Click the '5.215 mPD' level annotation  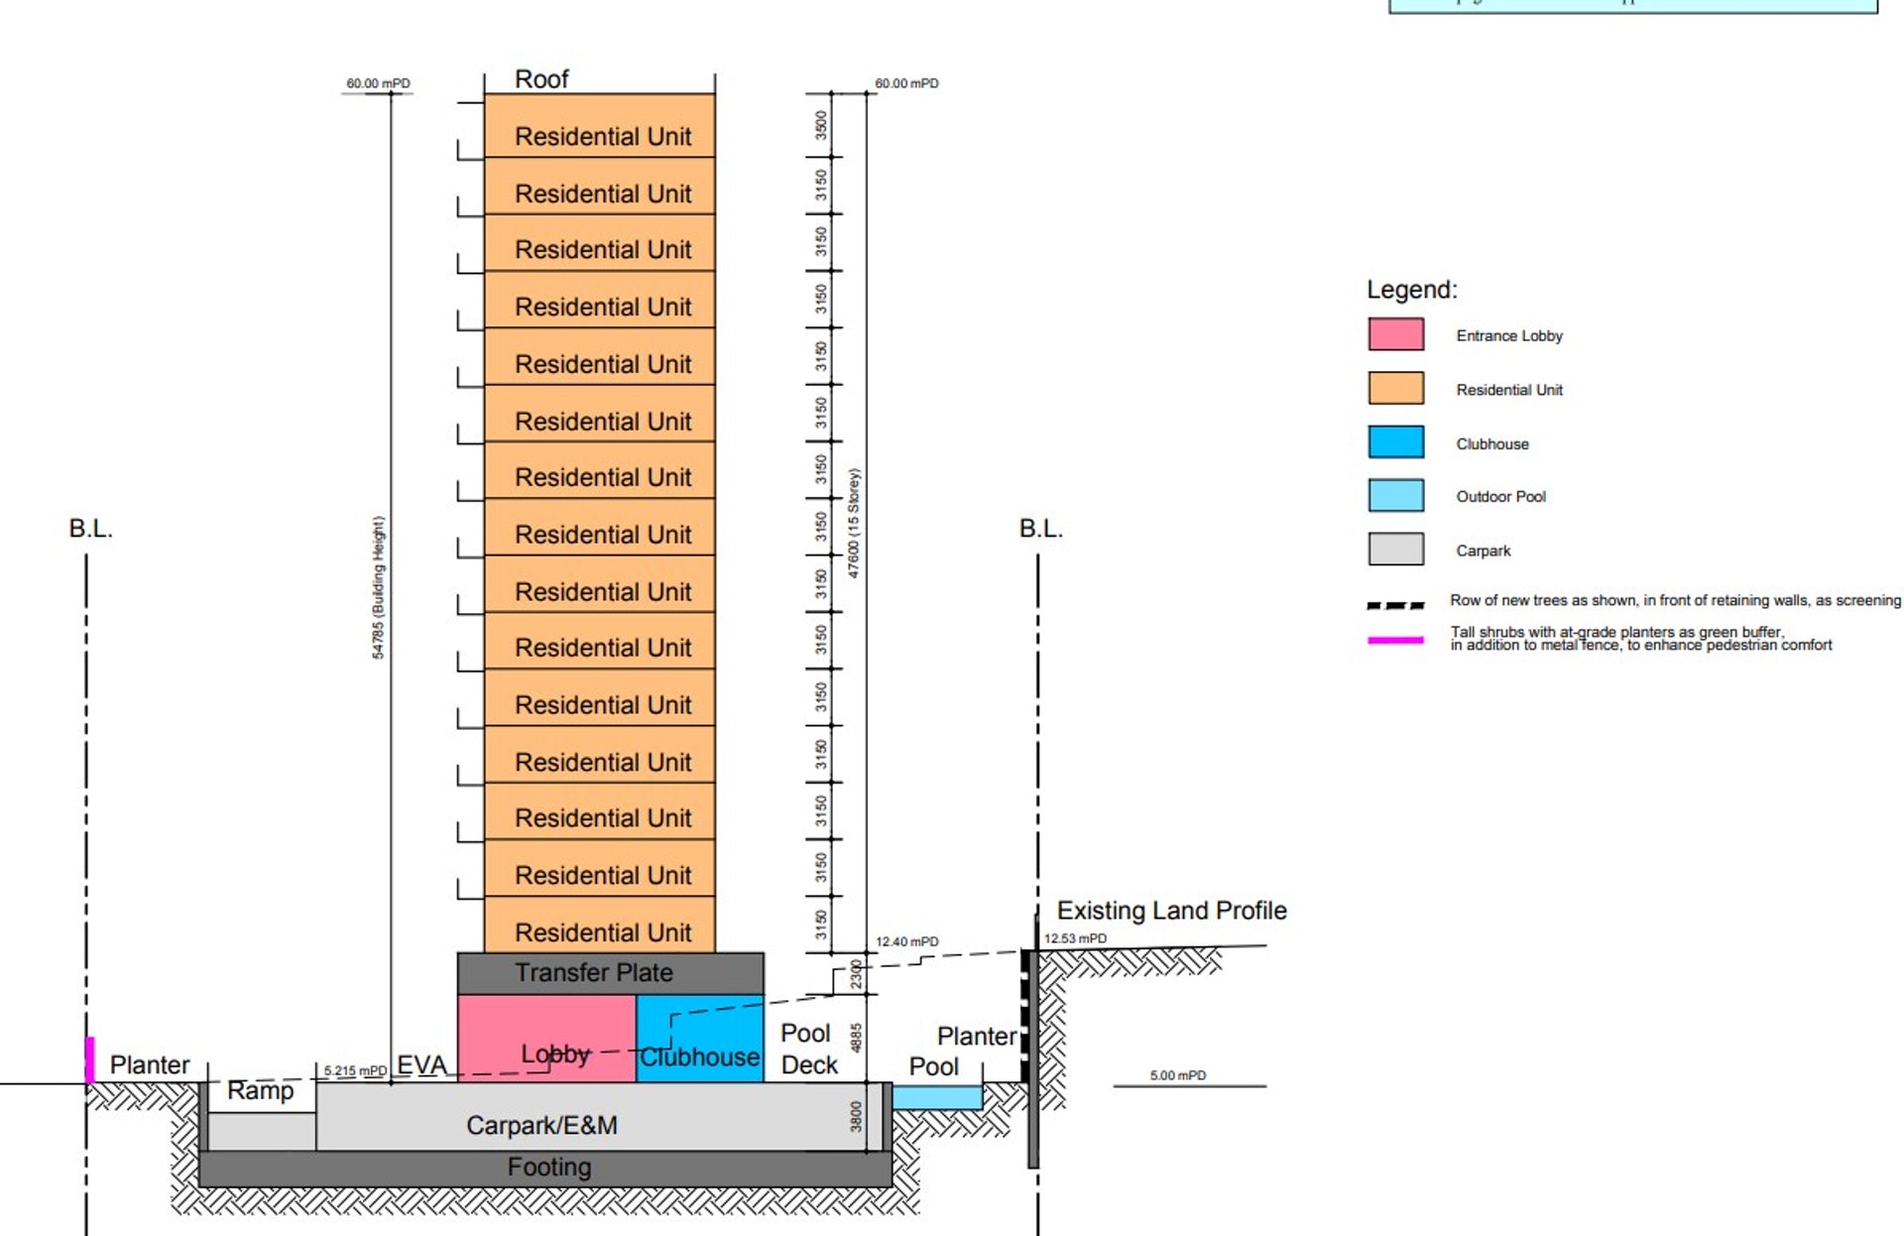[355, 1071]
